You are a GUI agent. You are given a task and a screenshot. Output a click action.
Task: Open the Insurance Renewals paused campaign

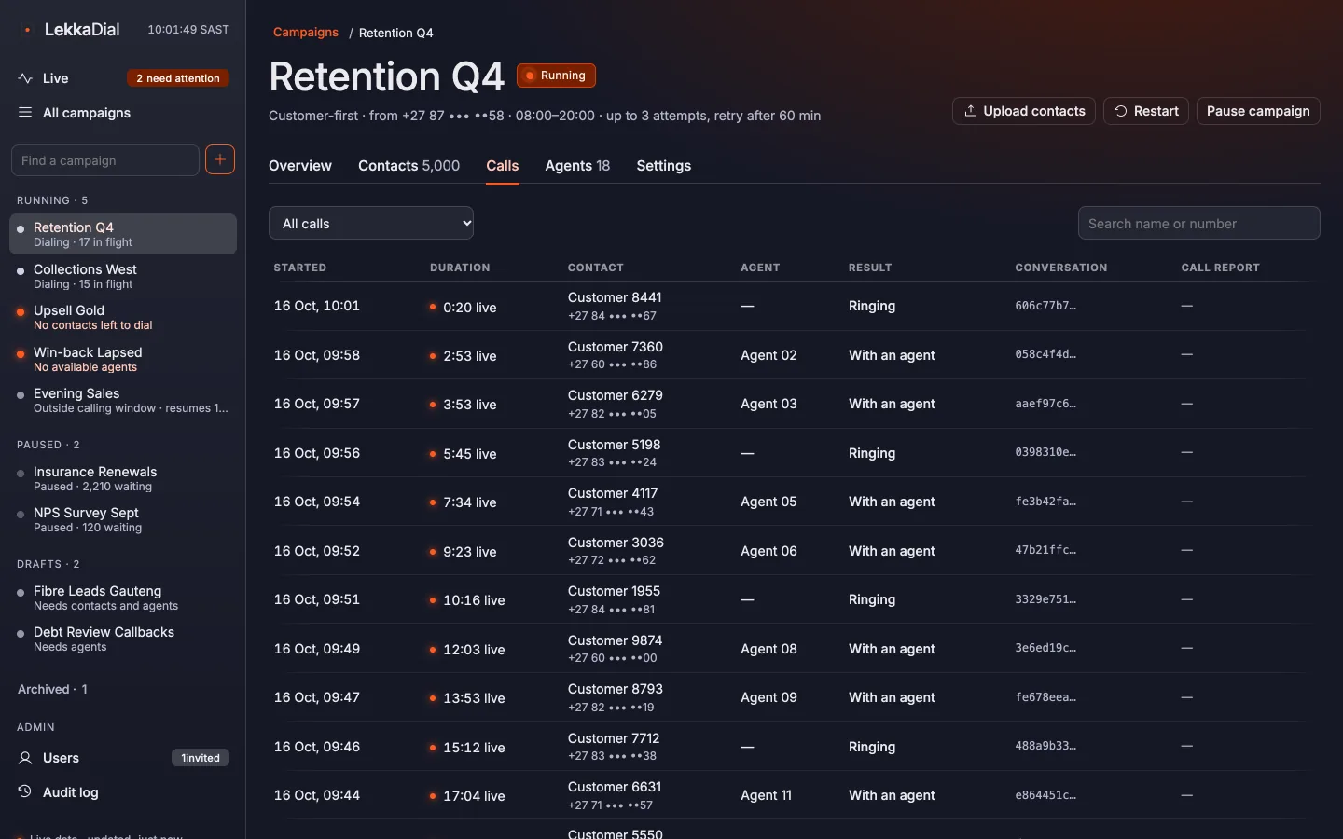[x=123, y=478]
